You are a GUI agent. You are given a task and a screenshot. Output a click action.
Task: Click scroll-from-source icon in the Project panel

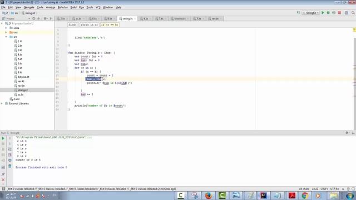click(x=34, y=18)
